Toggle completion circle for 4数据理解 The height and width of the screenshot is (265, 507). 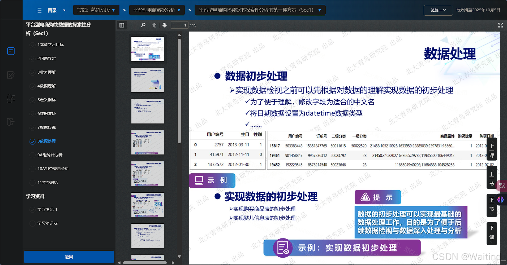(x=32, y=86)
